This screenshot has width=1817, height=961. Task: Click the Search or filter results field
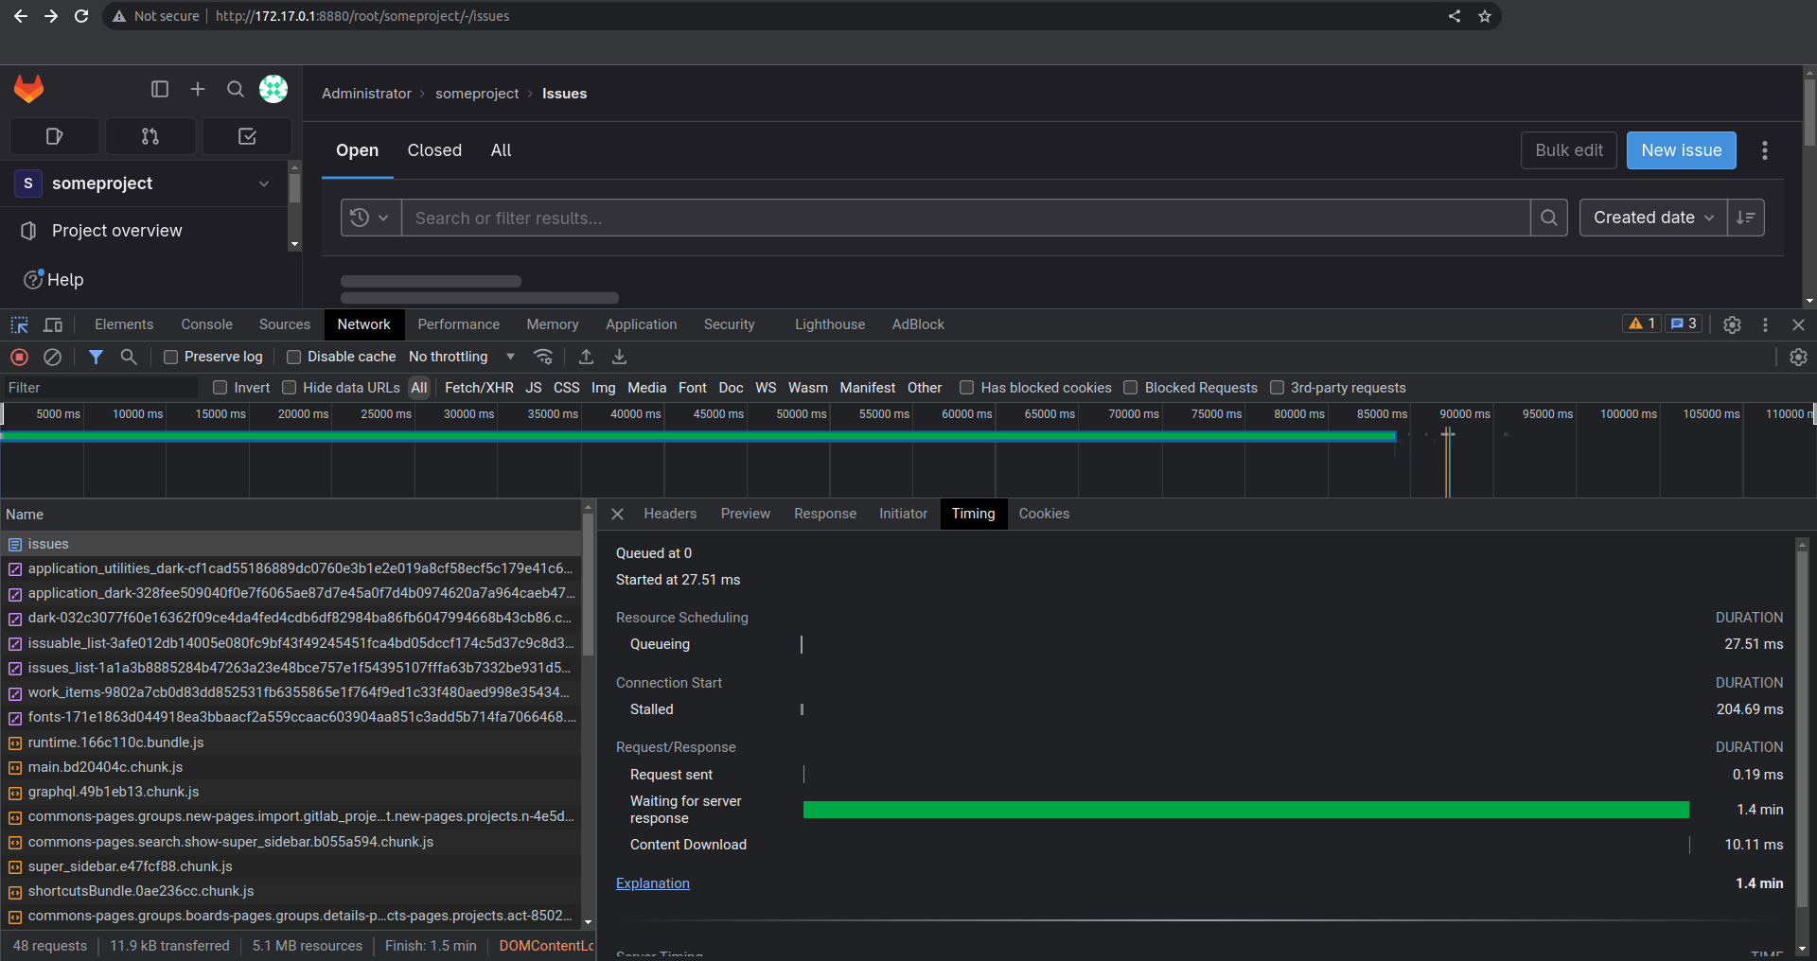tap(965, 218)
